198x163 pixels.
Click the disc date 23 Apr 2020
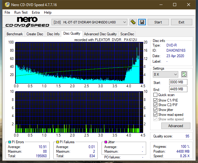(175, 56)
